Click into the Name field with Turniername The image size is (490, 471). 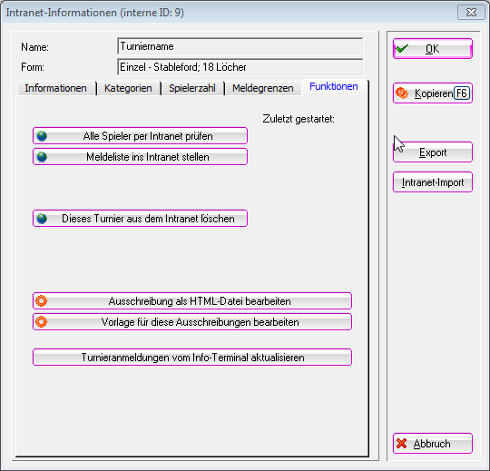coord(240,46)
